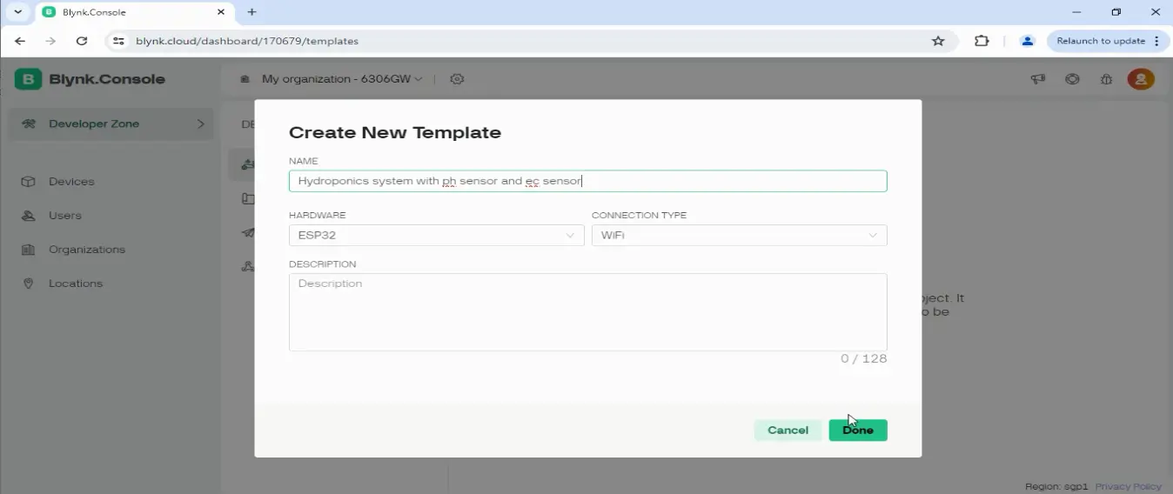Expand the Connection Type WiFi dropdown
The width and height of the screenshot is (1173, 494).
click(x=739, y=235)
